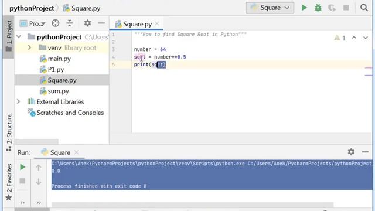Image resolution: width=375 pixels, height=211 pixels.
Task: Rerun Square from the Run panel
Action: (x=22, y=167)
